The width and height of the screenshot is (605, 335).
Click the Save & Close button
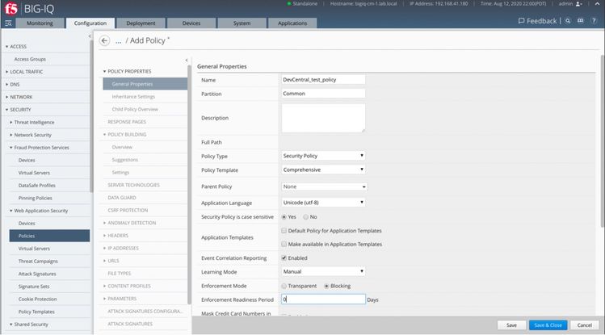coord(548,325)
